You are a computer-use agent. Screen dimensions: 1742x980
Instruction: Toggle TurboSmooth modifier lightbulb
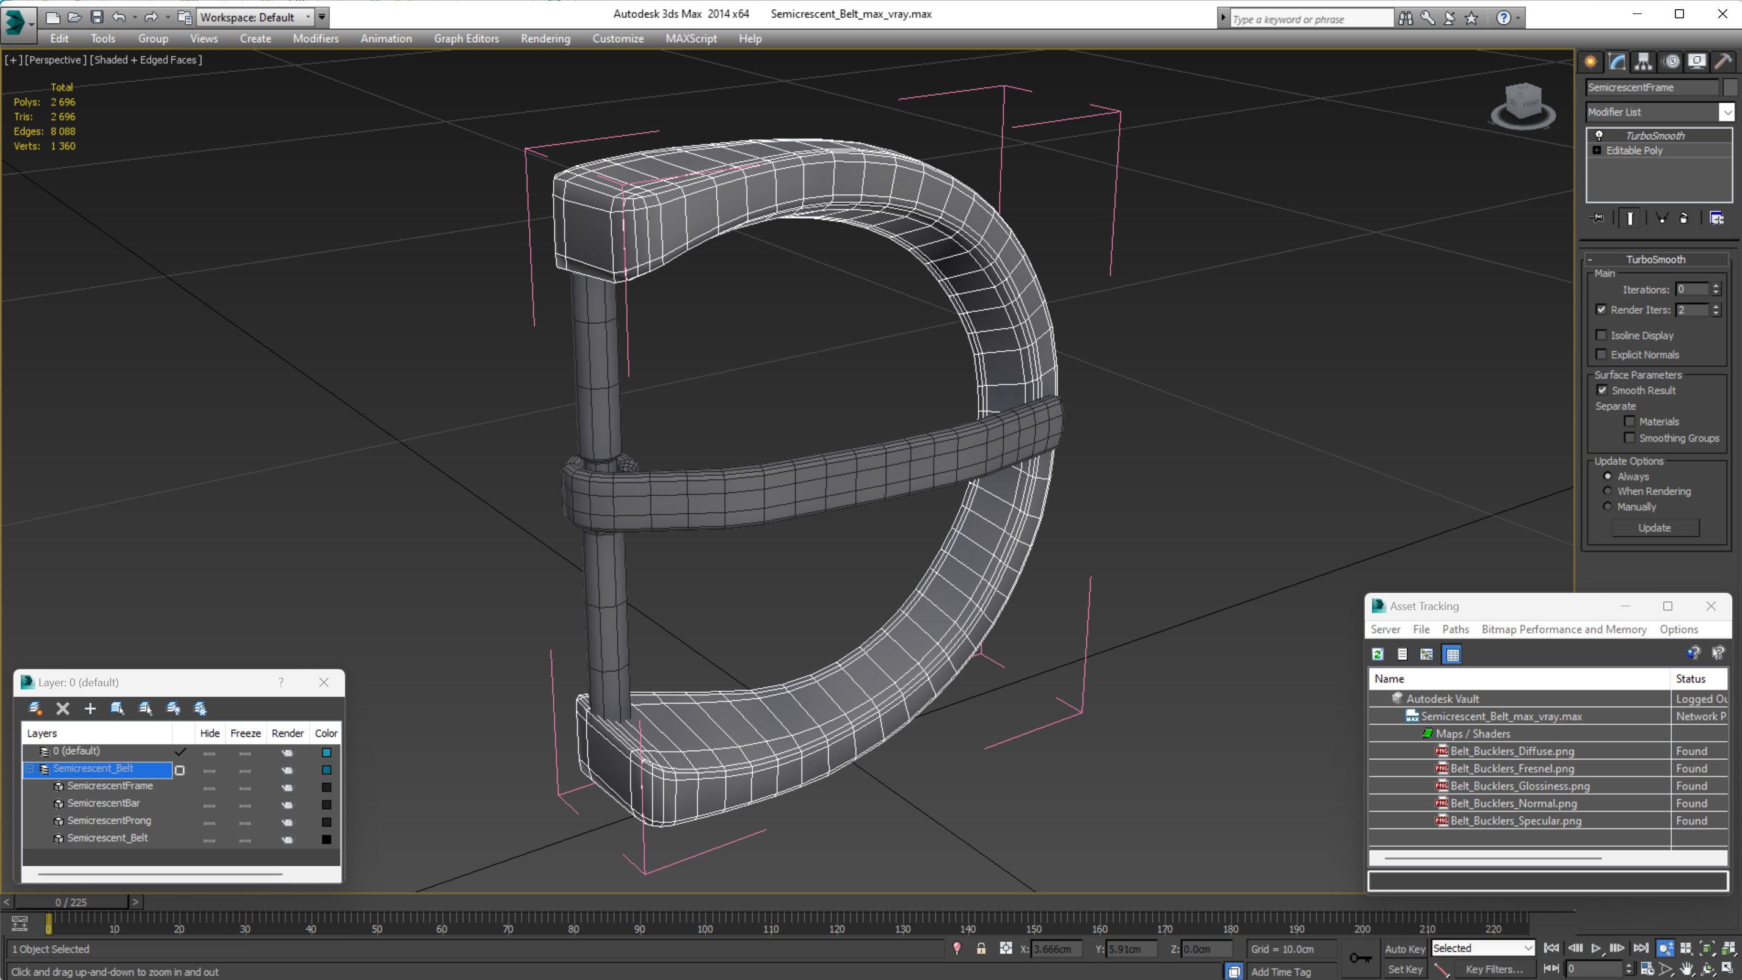[1599, 136]
